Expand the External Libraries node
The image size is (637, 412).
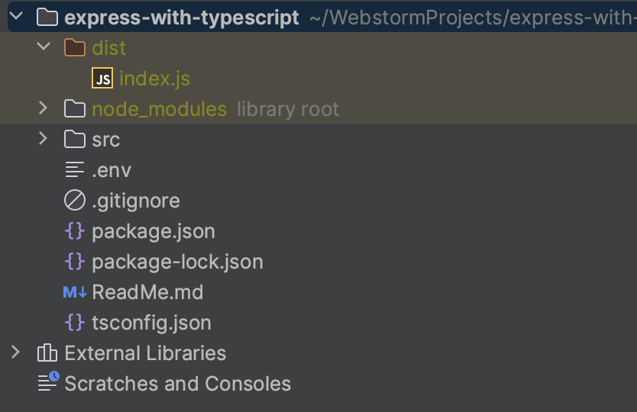click(15, 352)
